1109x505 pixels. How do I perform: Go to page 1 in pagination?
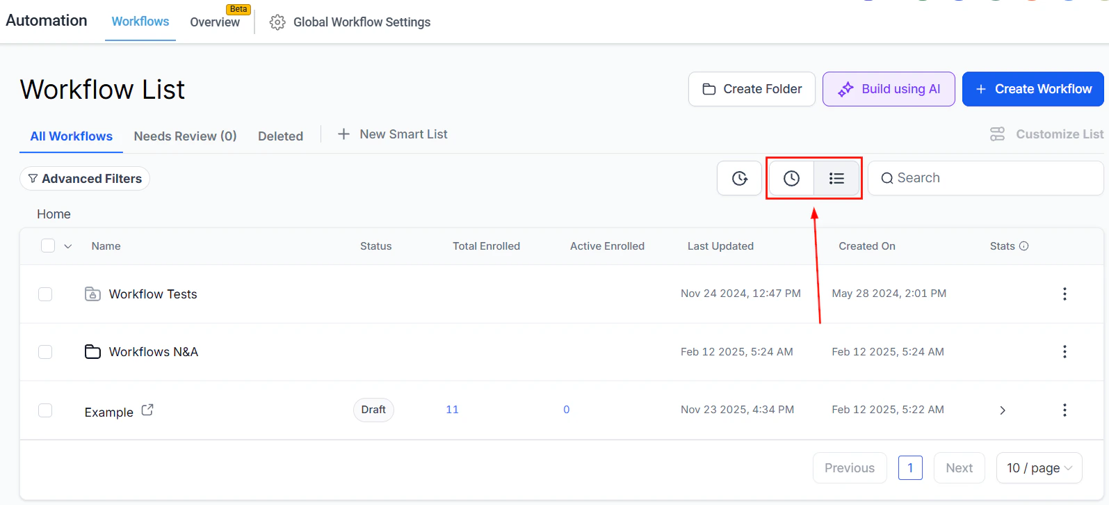[x=910, y=468]
